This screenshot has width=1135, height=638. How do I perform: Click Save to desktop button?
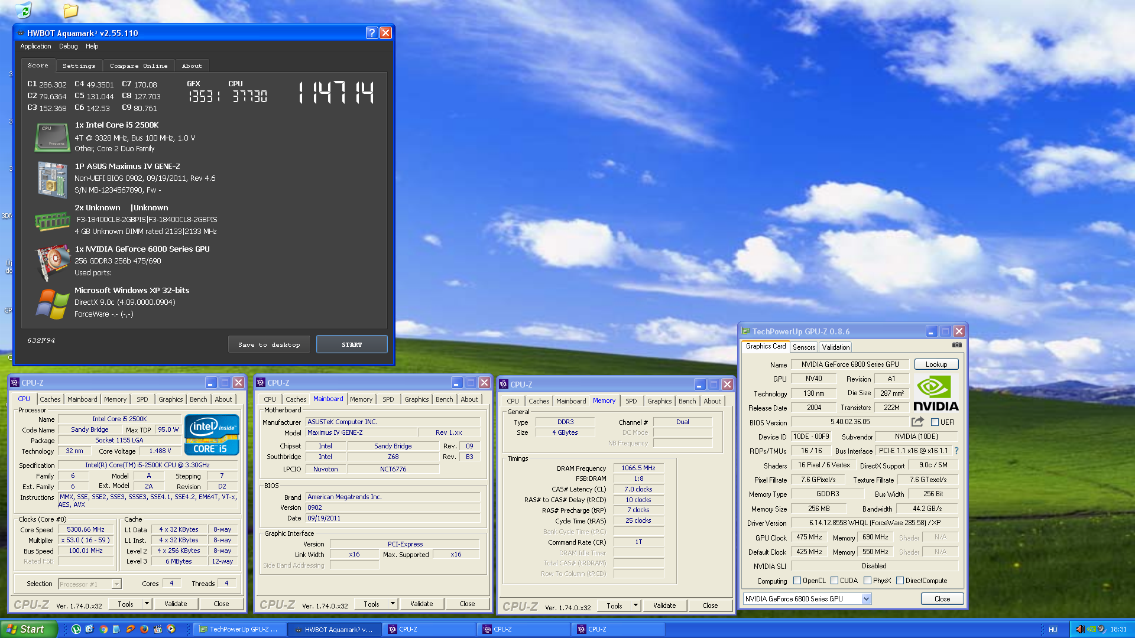tap(269, 344)
